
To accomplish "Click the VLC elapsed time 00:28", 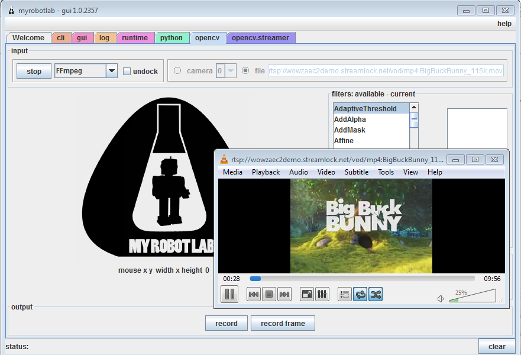I will click(x=231, y=279).
